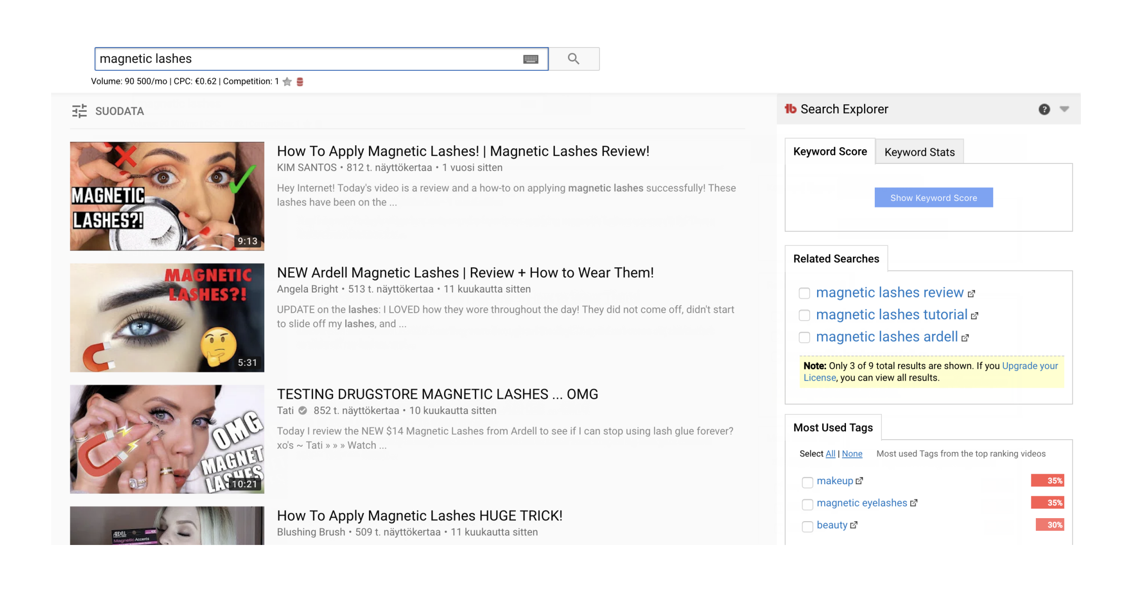Open the SUODATA filter icon
Screen dimensions: 1133x590
point(79,111)
